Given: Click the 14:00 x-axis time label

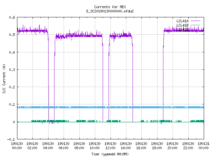Looking at the screenshot, I should 126,148.
